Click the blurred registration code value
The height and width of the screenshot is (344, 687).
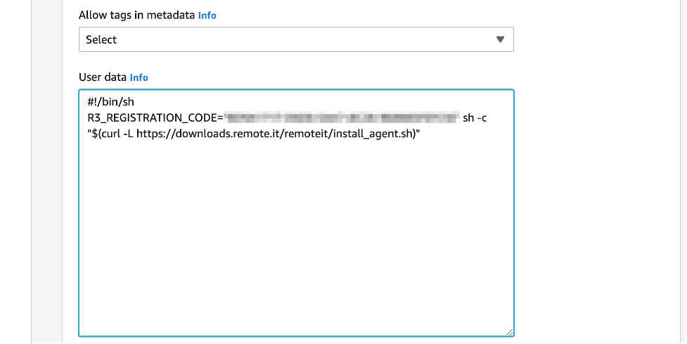pyautogui.click(x=341, y=117)
